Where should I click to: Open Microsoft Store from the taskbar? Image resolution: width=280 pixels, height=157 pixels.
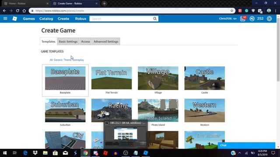click(x=55, y=153)
